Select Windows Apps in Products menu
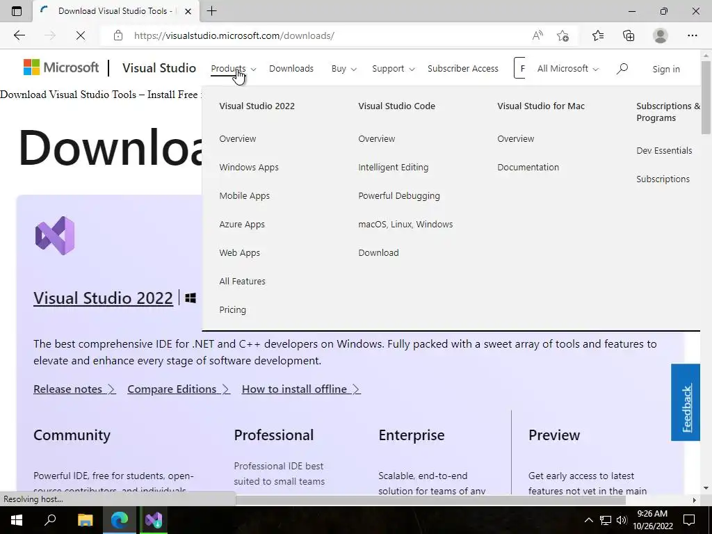 click(x=249, y=167)
